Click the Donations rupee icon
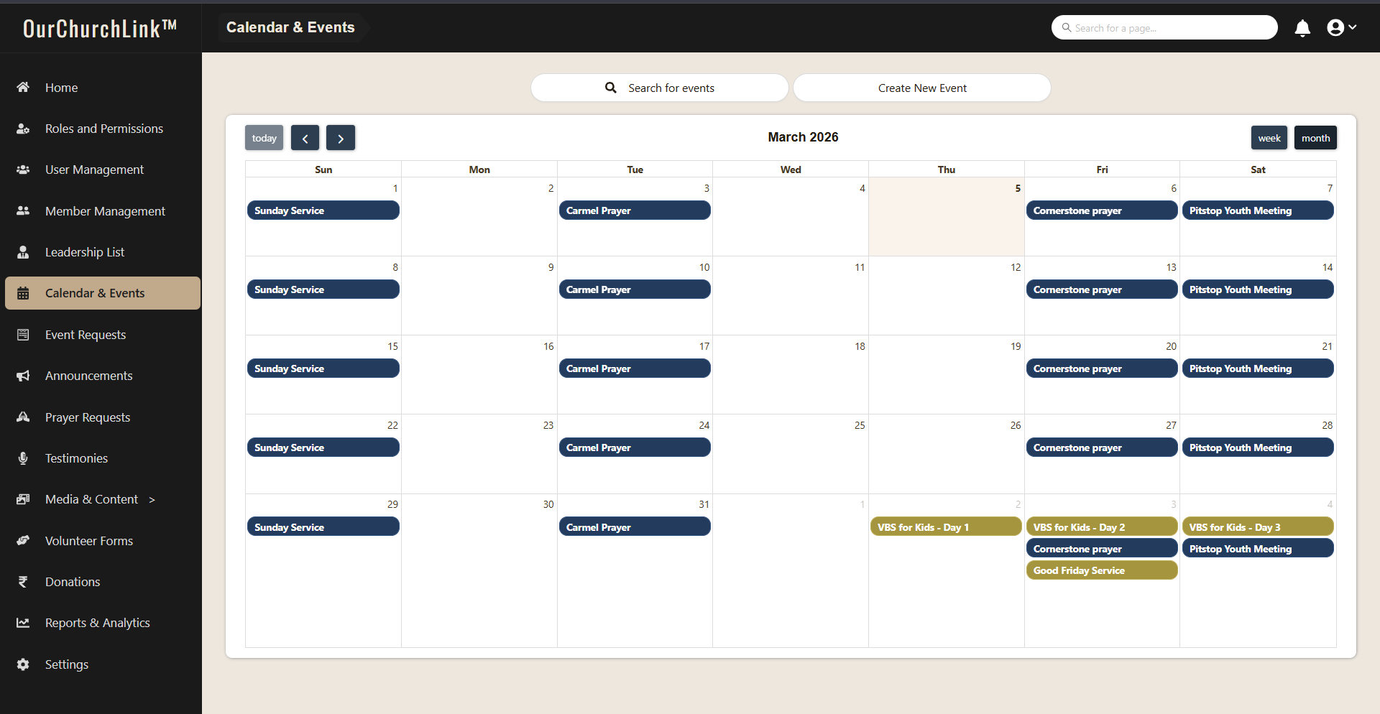Image resolution: width=1380 pixels, height=714 pixels. click(x=23, y=582)
